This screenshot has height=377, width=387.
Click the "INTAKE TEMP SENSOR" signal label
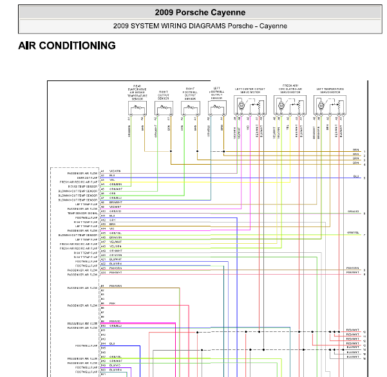82,187
